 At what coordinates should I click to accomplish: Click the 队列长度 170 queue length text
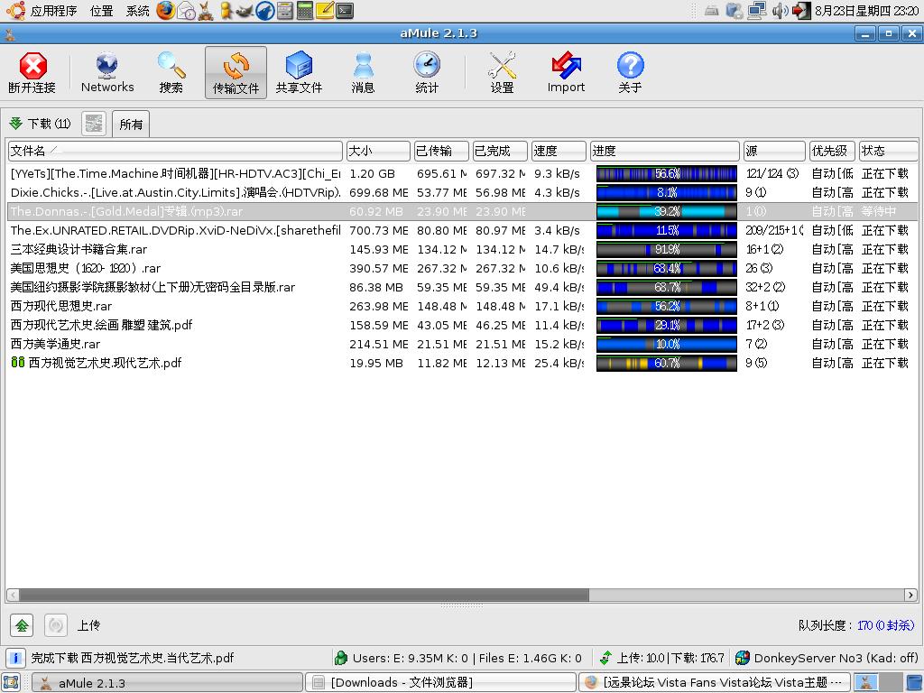click(x=856, y=625)
